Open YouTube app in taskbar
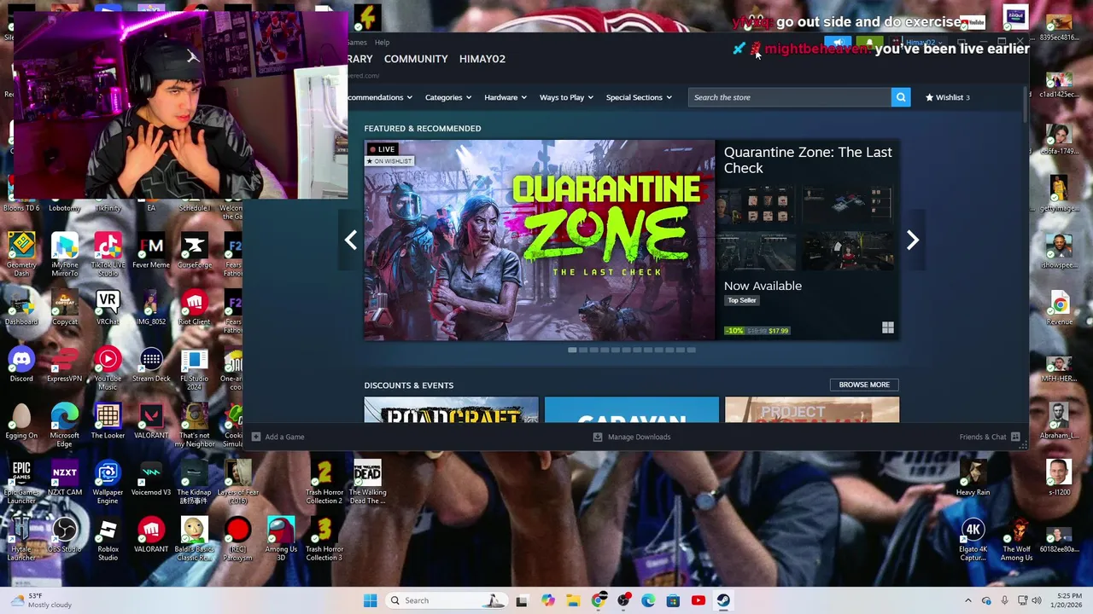 click(x=698, y=600)
